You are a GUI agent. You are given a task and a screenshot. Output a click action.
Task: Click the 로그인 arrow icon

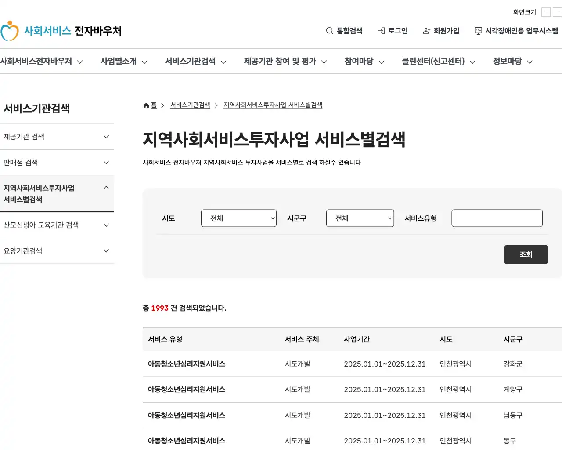380,31
